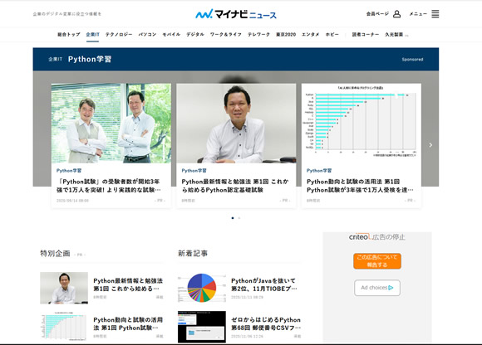Viewport: 482px width, 345px height.
Task: Select the first carousel page dot
Action: click(x=233, y=218)
